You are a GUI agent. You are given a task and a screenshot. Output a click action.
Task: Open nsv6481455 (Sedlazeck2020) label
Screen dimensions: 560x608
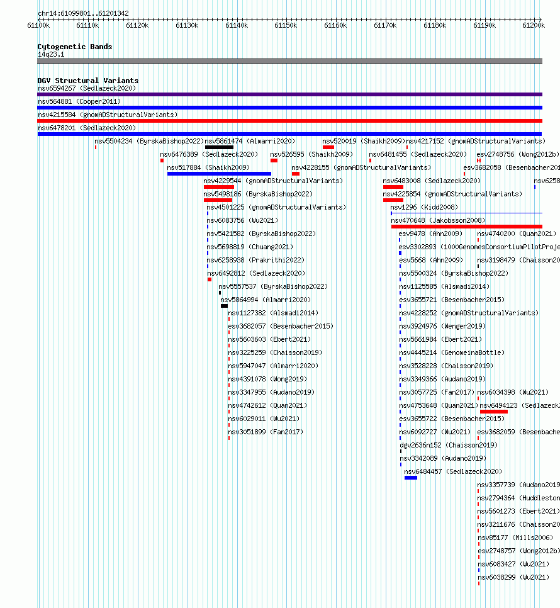point(418,154)
